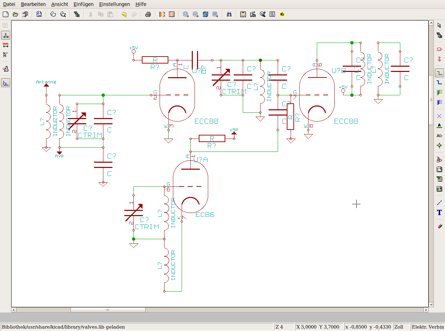The height and width of the screenshot is (331, 445).
Task: Switch units to millimeters
Action: point(5,45)
